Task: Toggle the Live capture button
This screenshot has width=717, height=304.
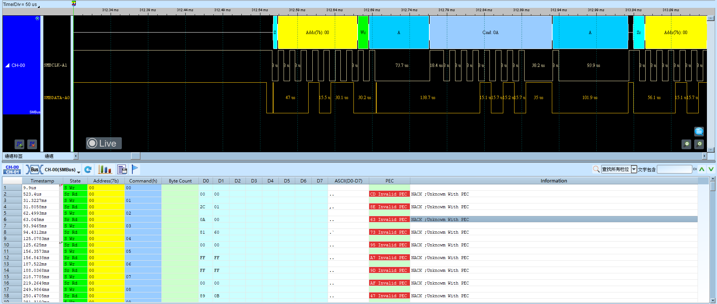Action: tap(103, 143)
